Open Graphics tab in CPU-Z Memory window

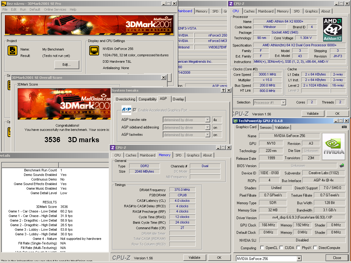point(193,155)
